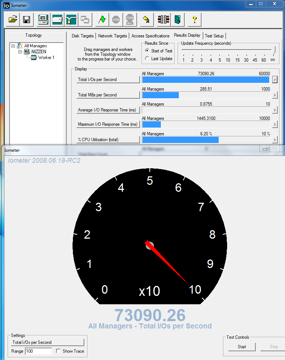285x360 pixels.
Task: Click the 285.51 MBs value
Action: point(206,89)
